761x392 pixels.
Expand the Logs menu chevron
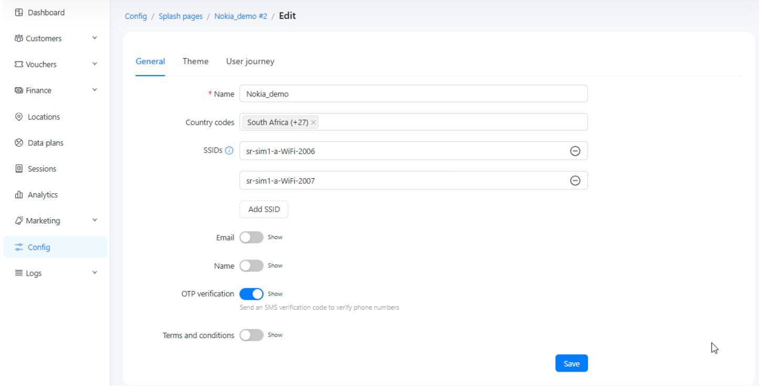point(94,273)
